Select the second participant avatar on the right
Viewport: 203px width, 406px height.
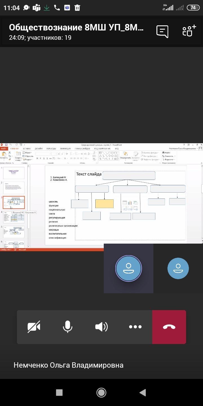pos(178,268)
